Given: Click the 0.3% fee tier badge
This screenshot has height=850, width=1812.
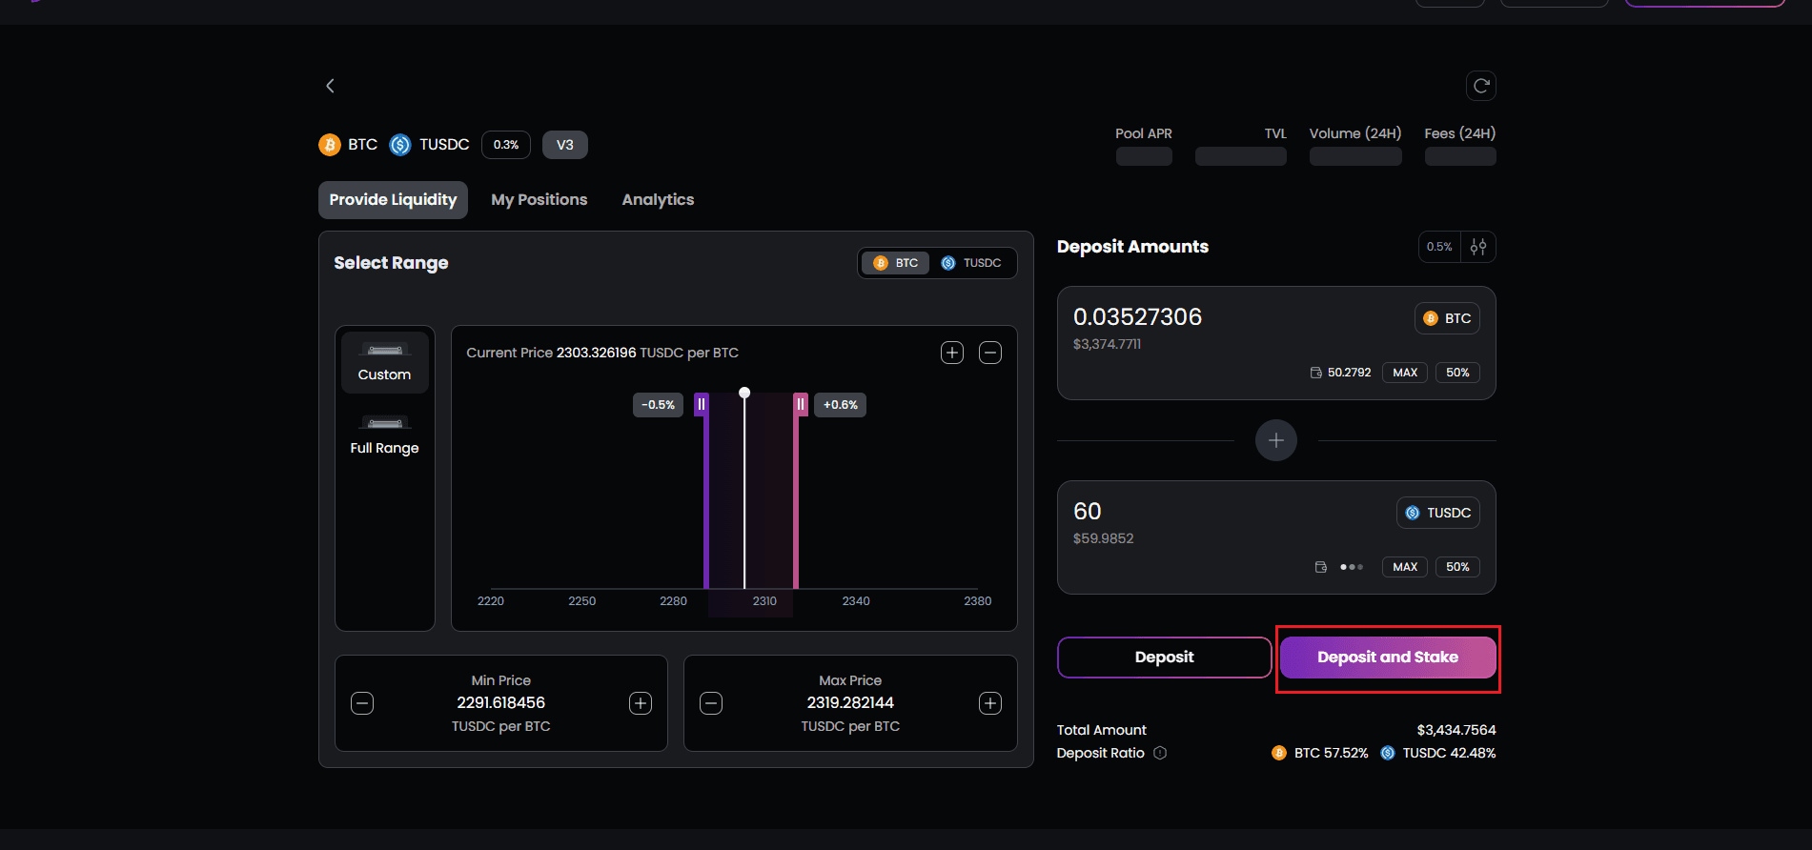Looking at the screenshot, I should pyautogui.click(x=506, y=145).
